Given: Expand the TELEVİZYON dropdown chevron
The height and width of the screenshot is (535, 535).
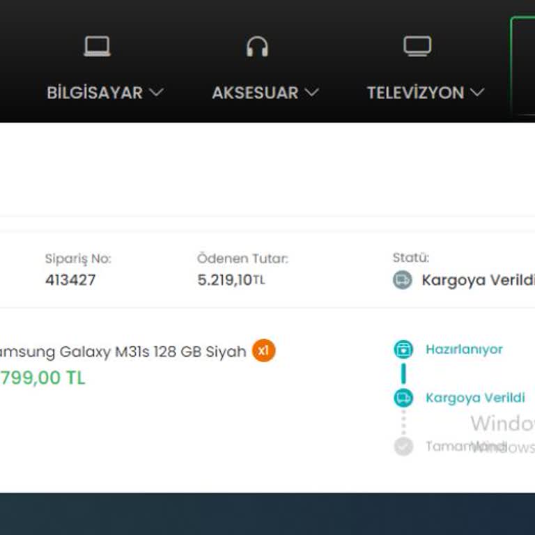Looking at the screenshot, I should (x=477, y=92).
